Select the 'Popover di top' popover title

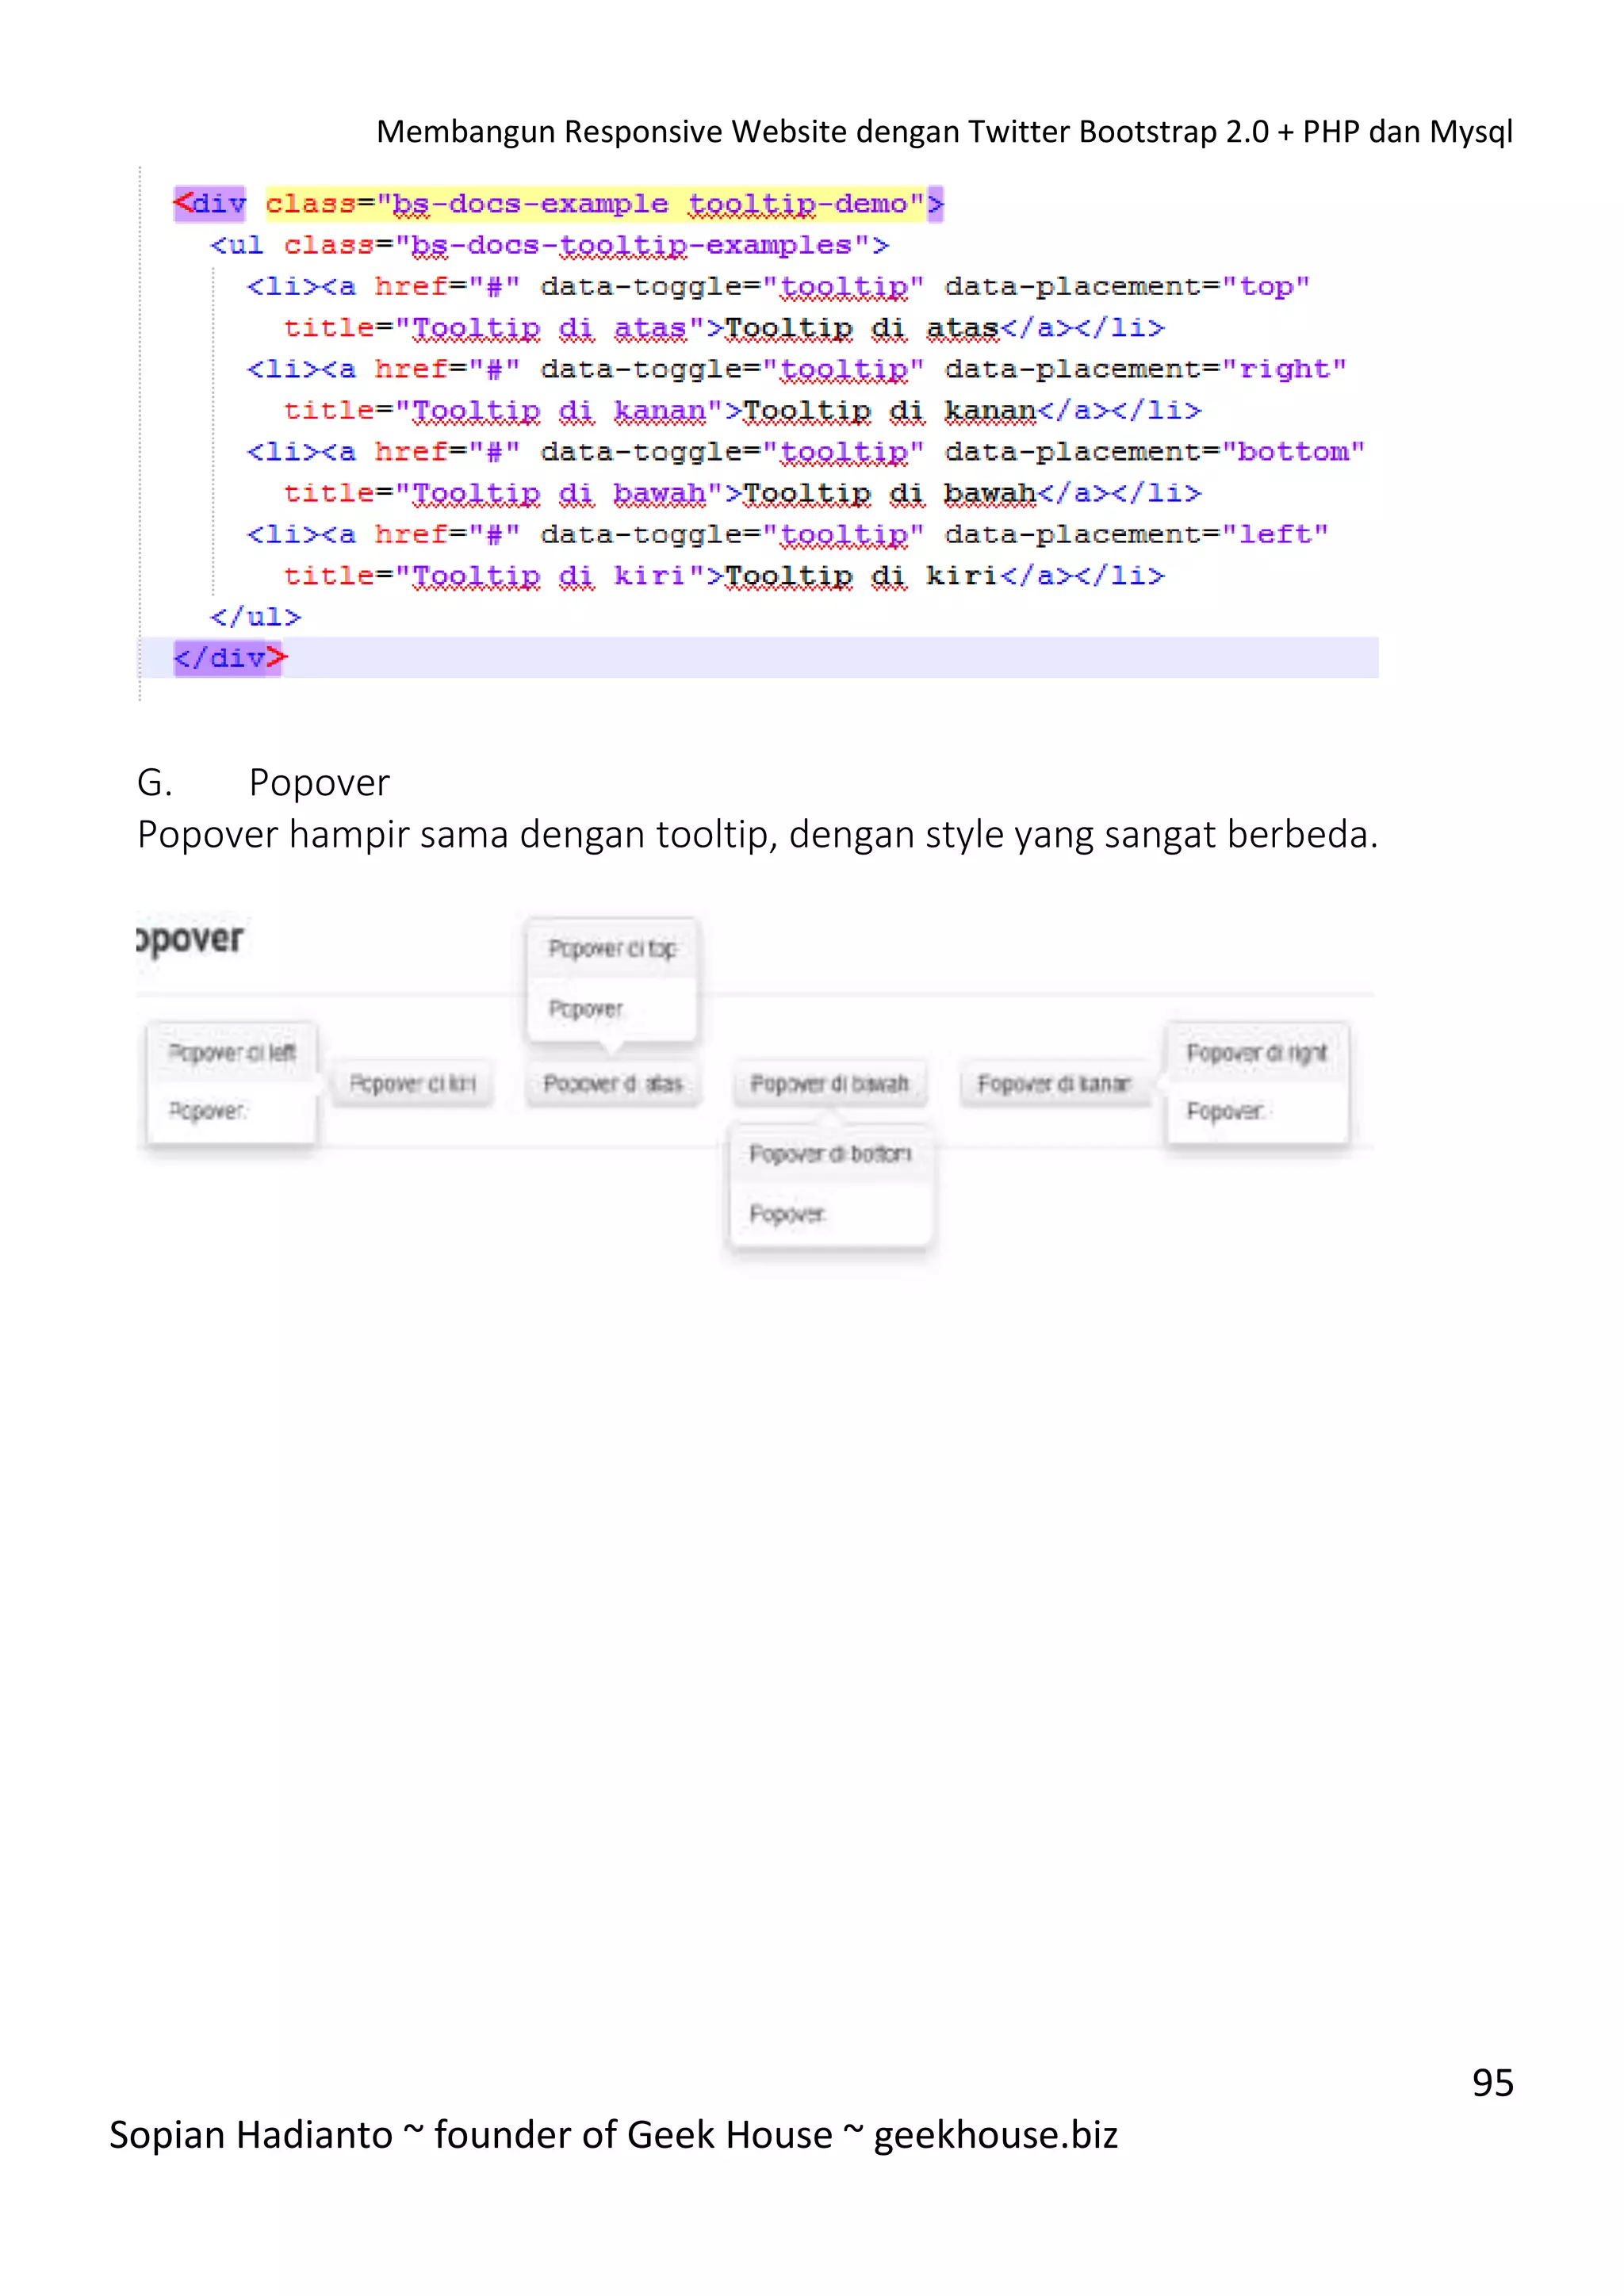pos(612,948)
